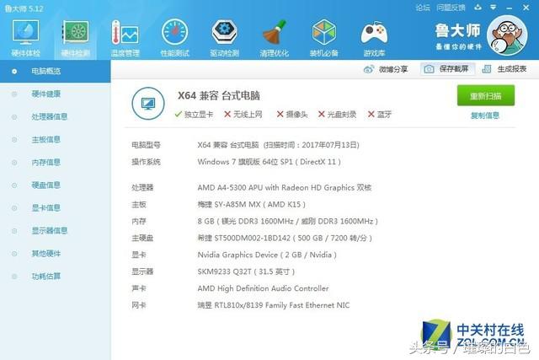539x360 pixels.
Task: Click the 独立显卡 check mark status
Action: (x=194, y=115)
